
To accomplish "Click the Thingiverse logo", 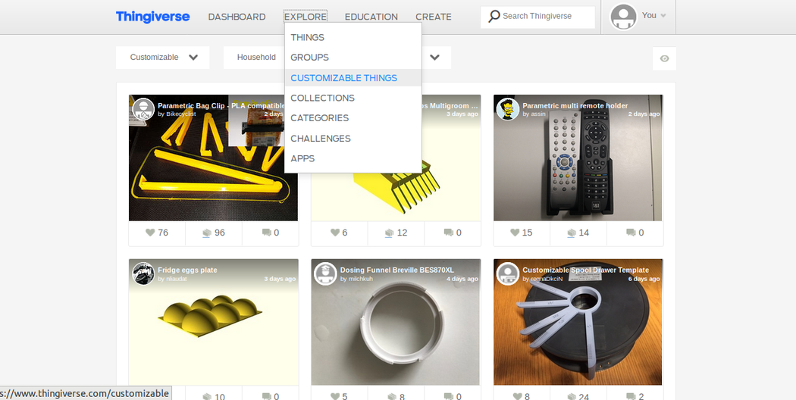I will (x=152, y=17).
